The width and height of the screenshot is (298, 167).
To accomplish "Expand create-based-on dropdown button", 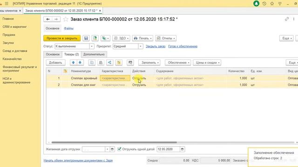I will coord(105,38).
